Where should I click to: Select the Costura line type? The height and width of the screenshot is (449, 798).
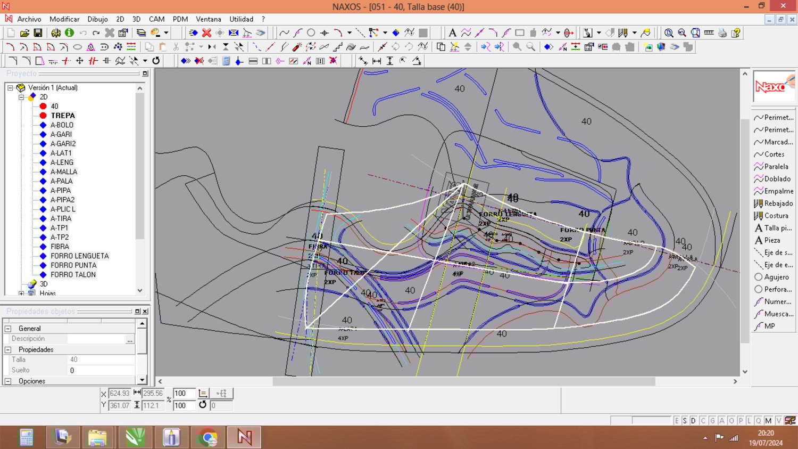pyautogui.click(x=772, y=216)
